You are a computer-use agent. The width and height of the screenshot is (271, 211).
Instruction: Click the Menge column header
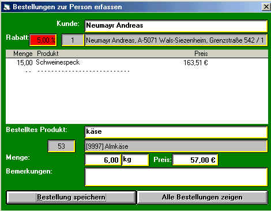[23, 54]
